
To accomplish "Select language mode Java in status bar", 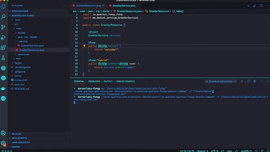I will click(229, 151).
